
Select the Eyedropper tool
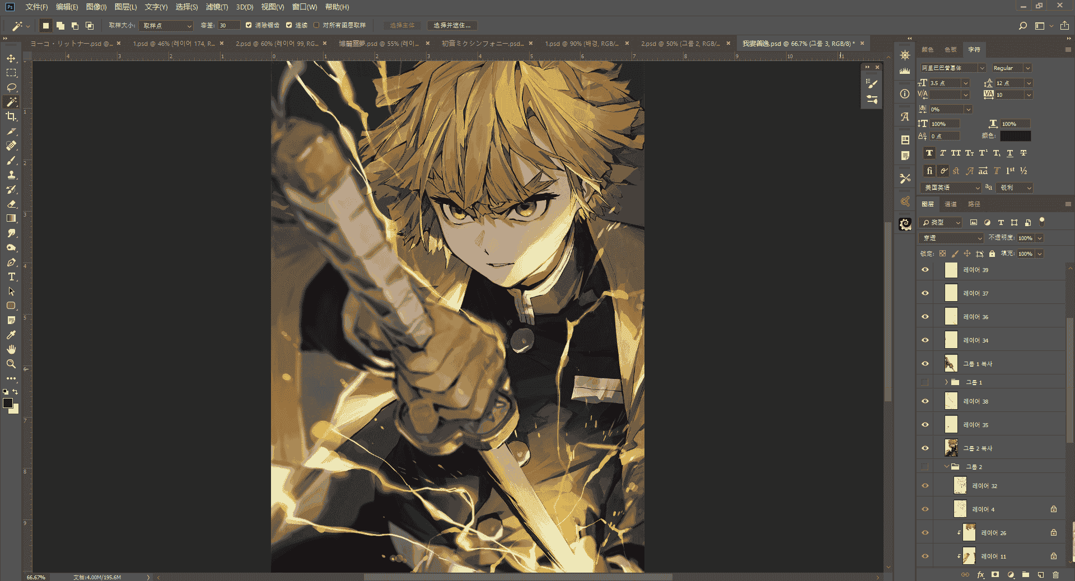(11, 335)
